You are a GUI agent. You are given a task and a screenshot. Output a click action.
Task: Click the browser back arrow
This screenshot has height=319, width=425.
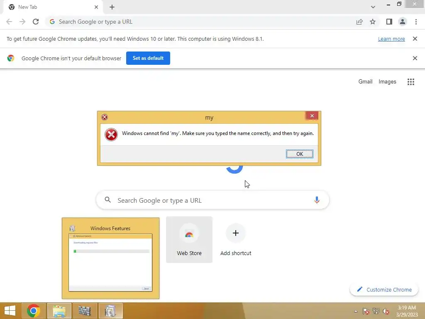(x=9, y=22)
